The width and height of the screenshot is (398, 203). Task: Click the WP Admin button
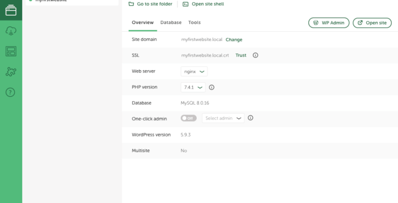pos(329,23)
